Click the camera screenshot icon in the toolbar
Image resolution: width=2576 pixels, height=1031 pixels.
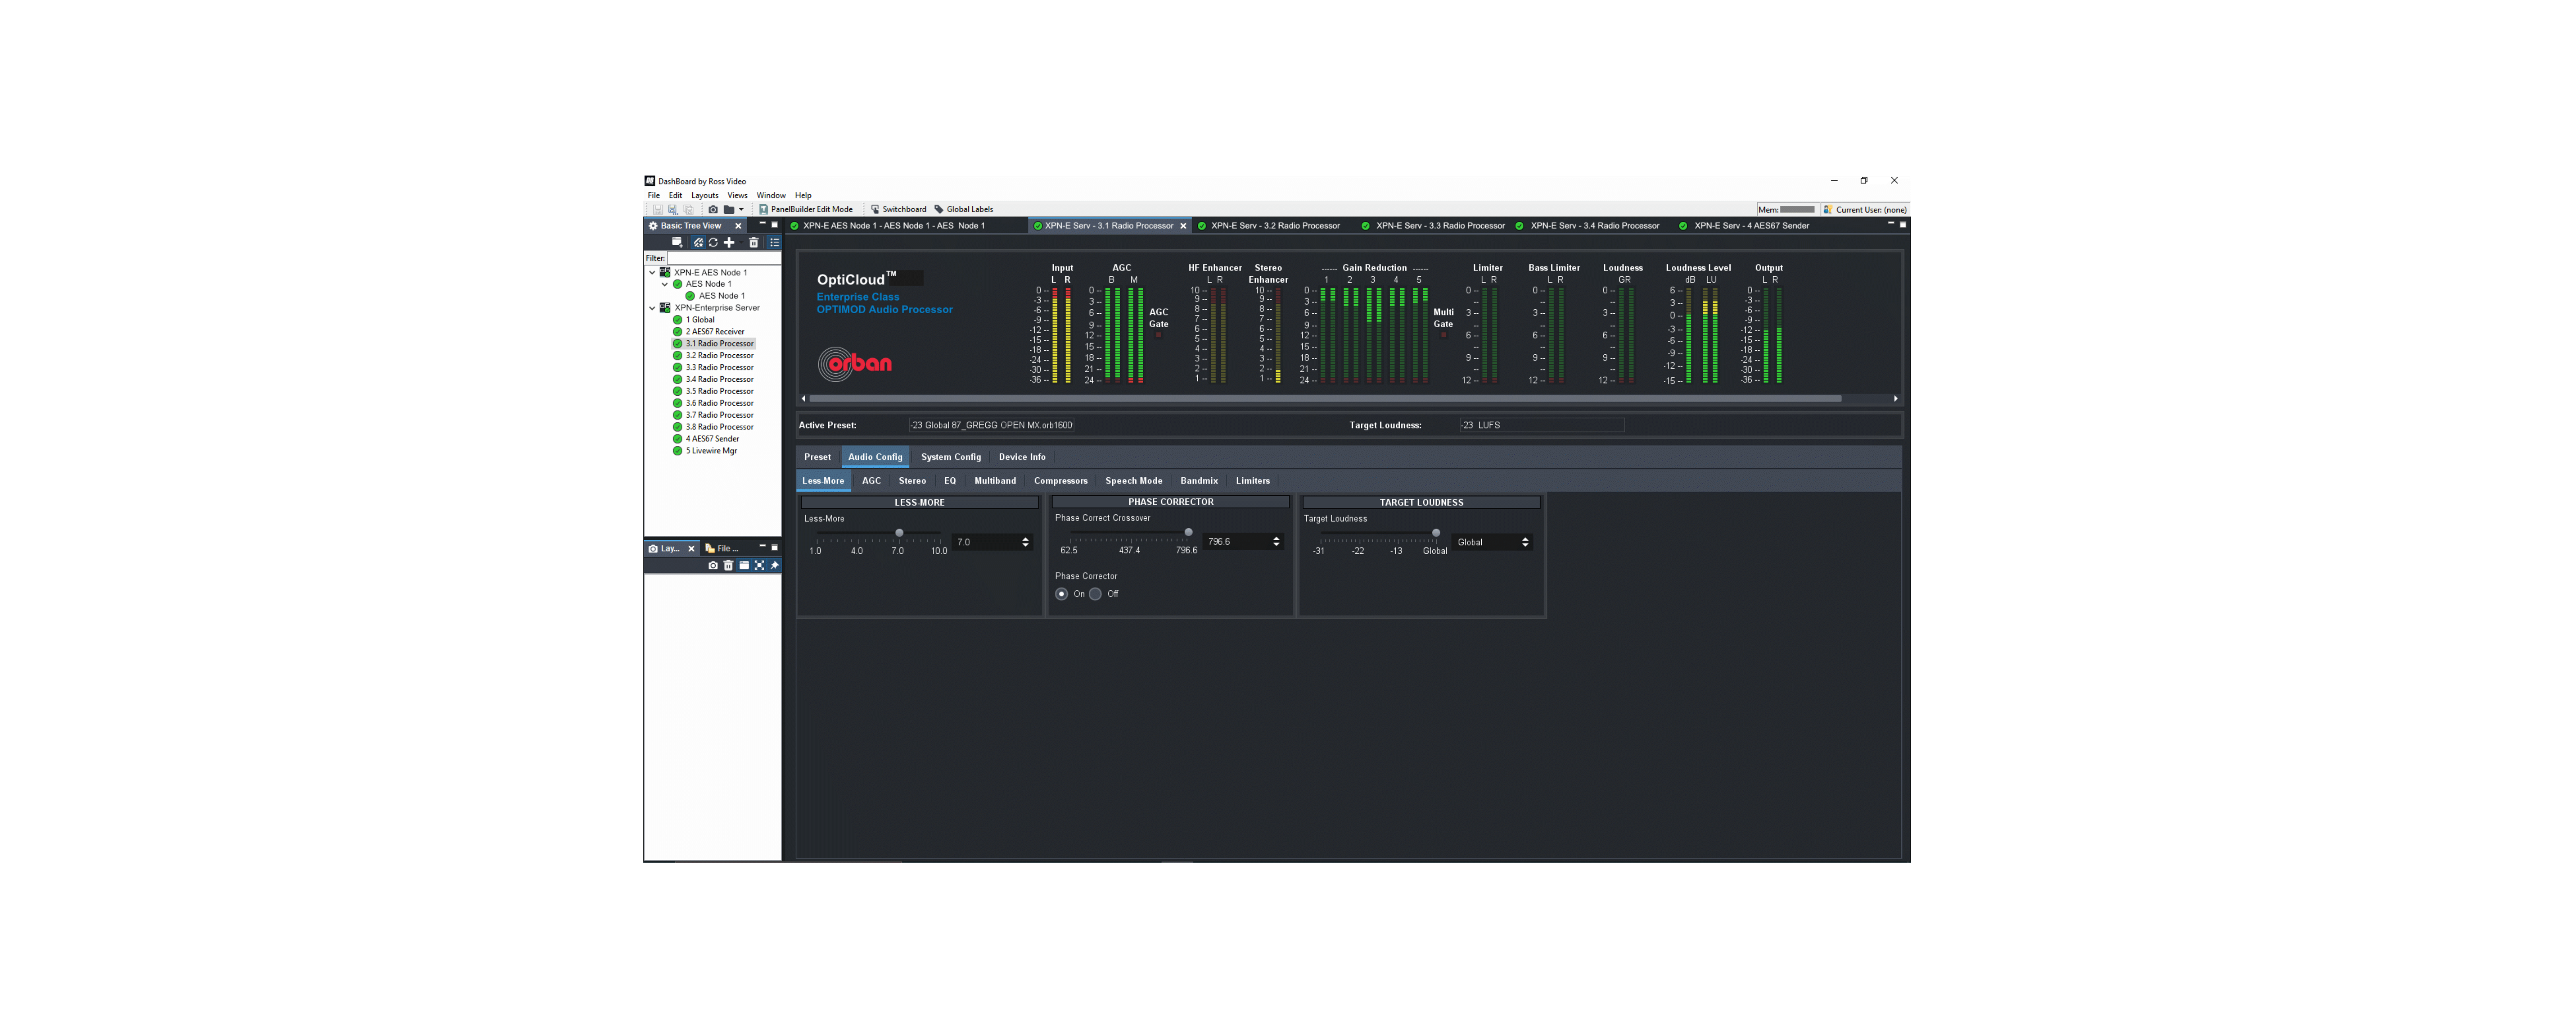[713, 210]
